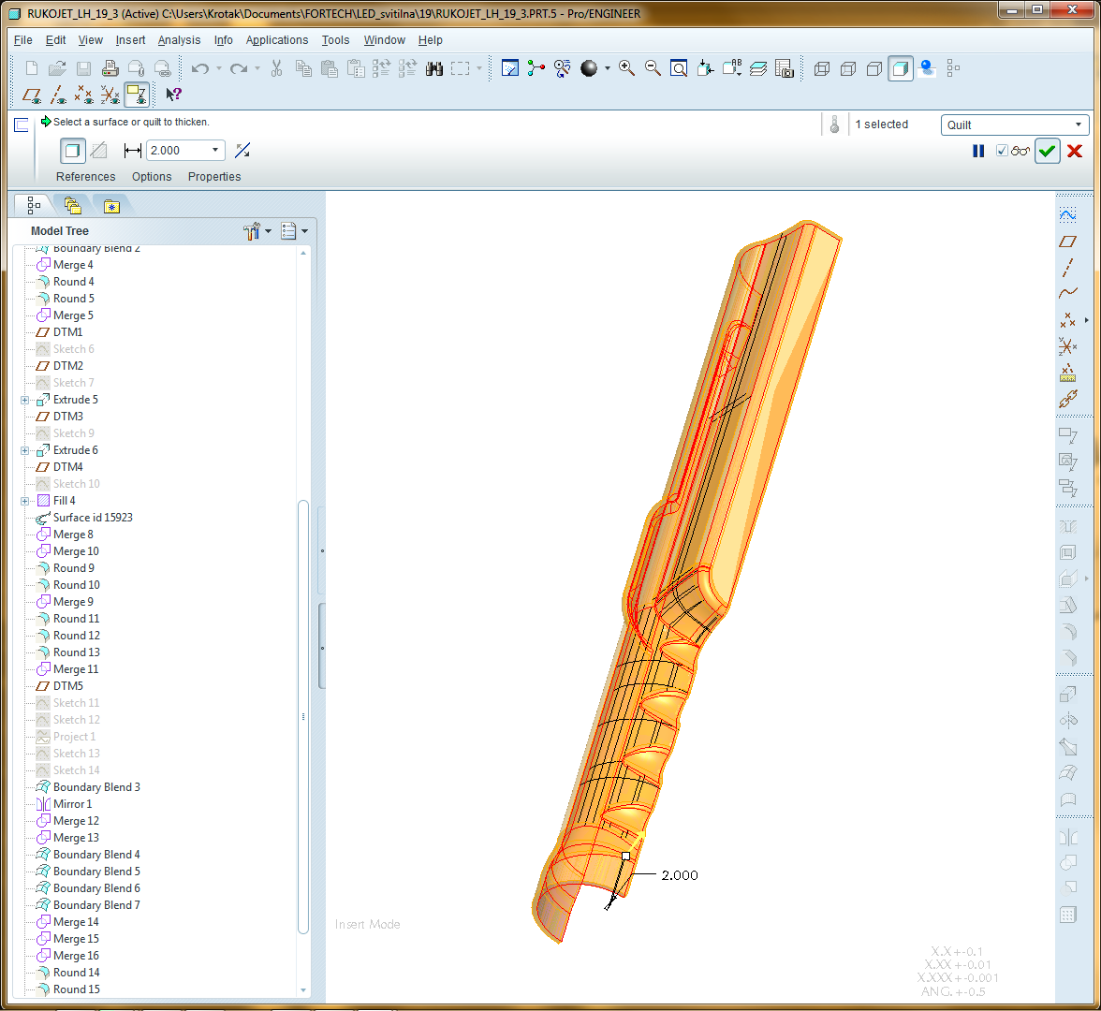This screenshot has height=1011, width=1101.
Task: Expand the Extrude 5 tree node
Action: 24,401
